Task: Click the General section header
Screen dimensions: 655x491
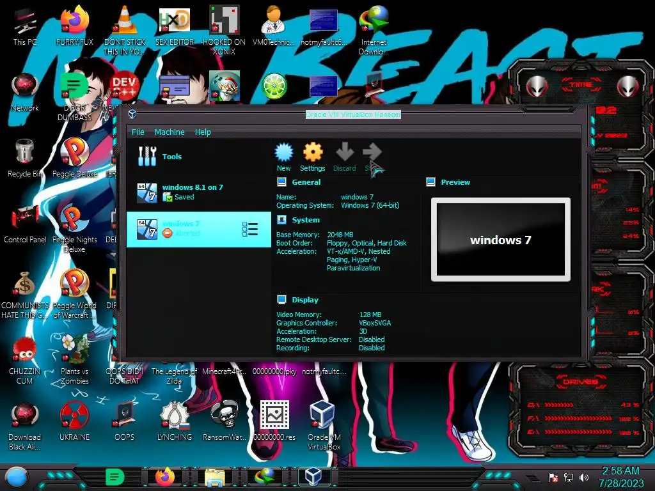Action: (x=306, y=182)
